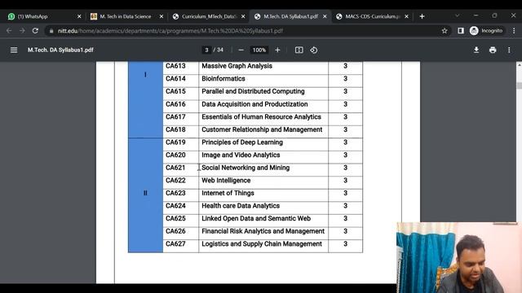Screen dimensions: 522x293
Task: Click 'Health care Data Analytics' course
Action: click(x=241, y=206)
